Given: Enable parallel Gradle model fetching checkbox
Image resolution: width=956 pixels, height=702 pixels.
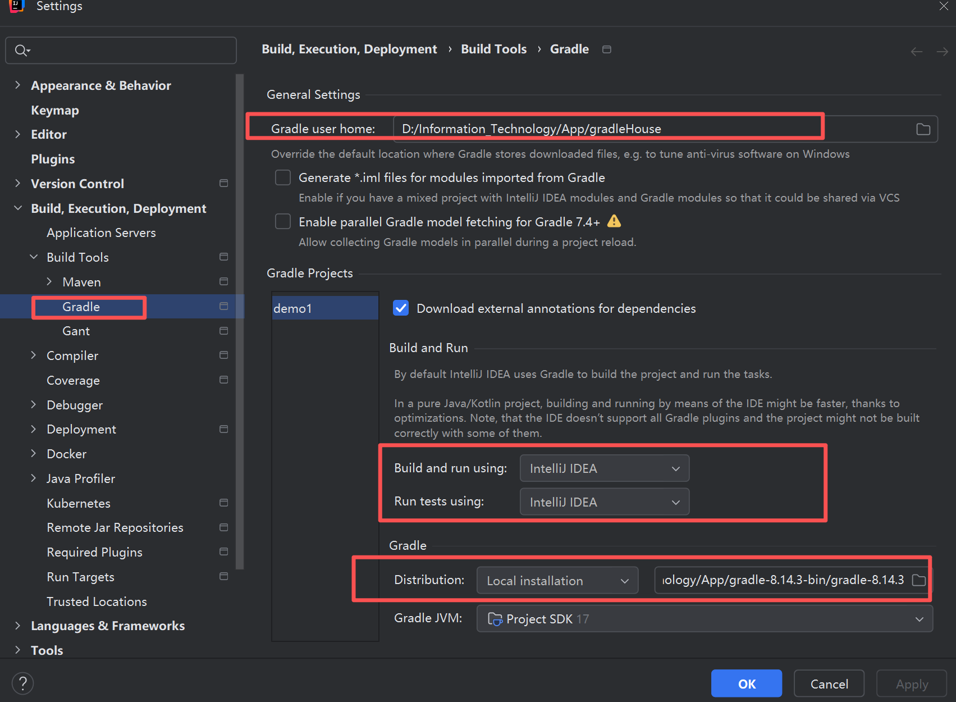Looking at the screenshot, I should pyautogui.click(x=283, y=221).
